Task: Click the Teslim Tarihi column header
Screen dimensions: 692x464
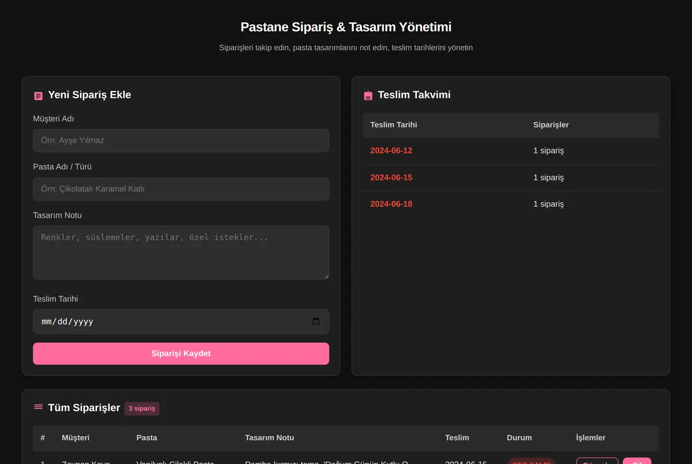Action: coord(393,125)
